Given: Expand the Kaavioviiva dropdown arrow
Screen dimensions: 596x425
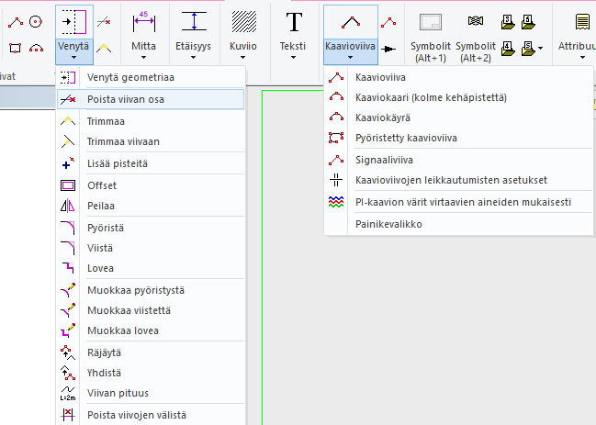Looking at the screenshot, I should 349,57.
